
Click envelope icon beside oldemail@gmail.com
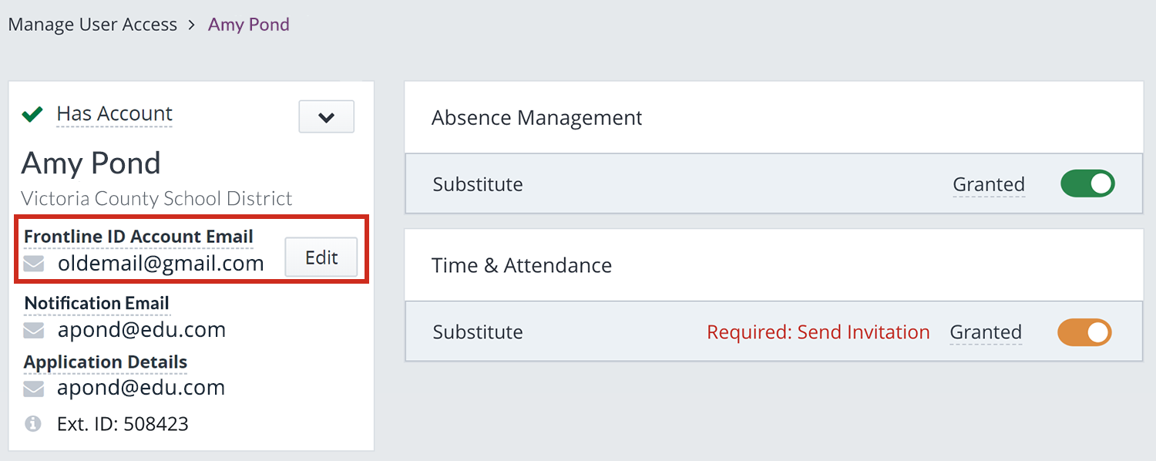33,264
